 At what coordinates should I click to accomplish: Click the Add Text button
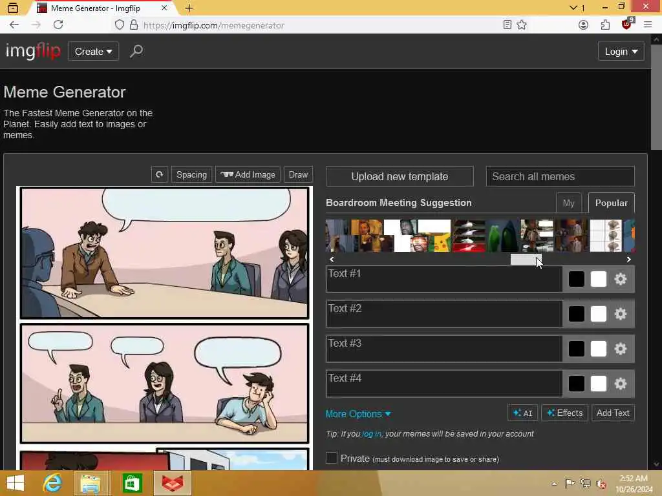pos(613,413)
